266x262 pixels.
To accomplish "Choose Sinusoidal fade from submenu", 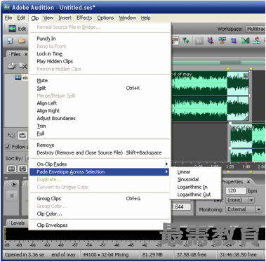I will click(x=188, y=179).
